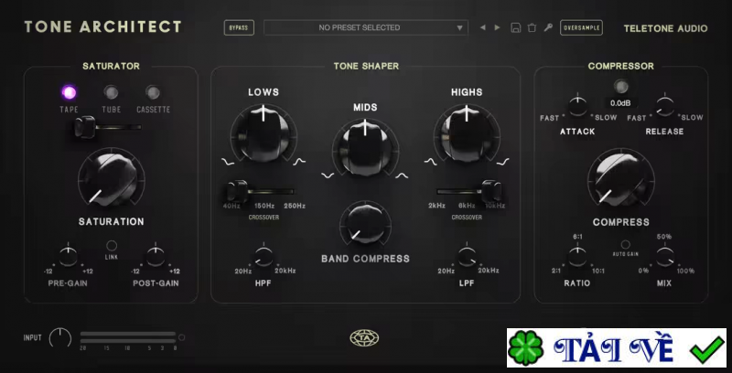This screenshot has height=373, width=732.
Task: Click the lows crossover slider handle
Action: click(x=237, y=191)
